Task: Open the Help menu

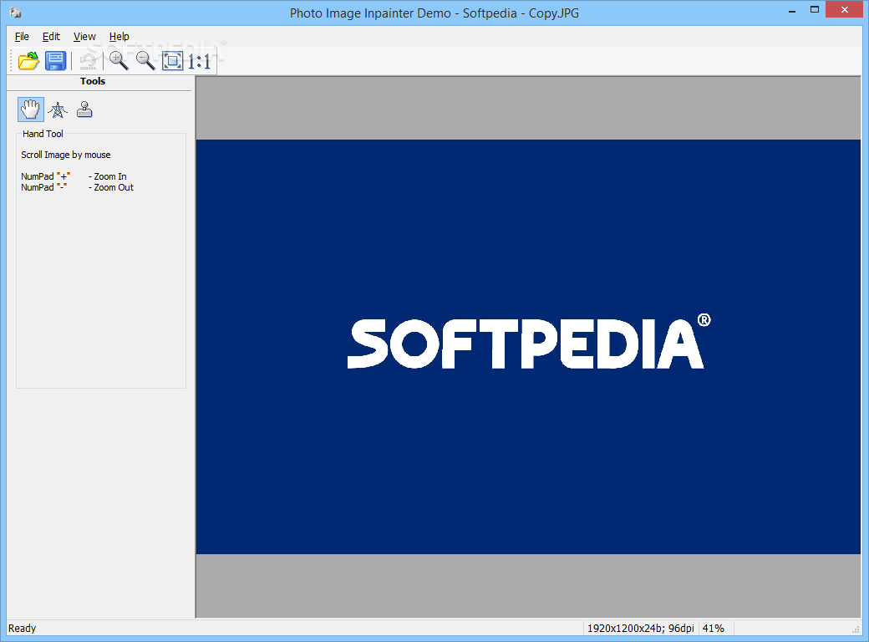Action: pos(119,37)
